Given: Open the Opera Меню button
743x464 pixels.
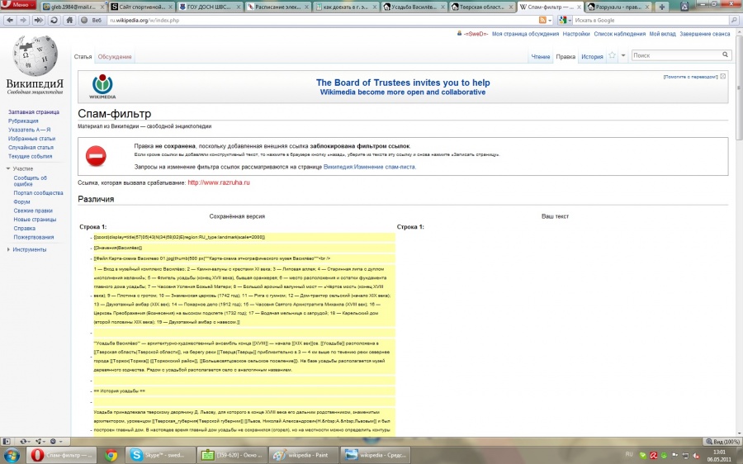Looking at the screenshot, I should tap(18, 5).
